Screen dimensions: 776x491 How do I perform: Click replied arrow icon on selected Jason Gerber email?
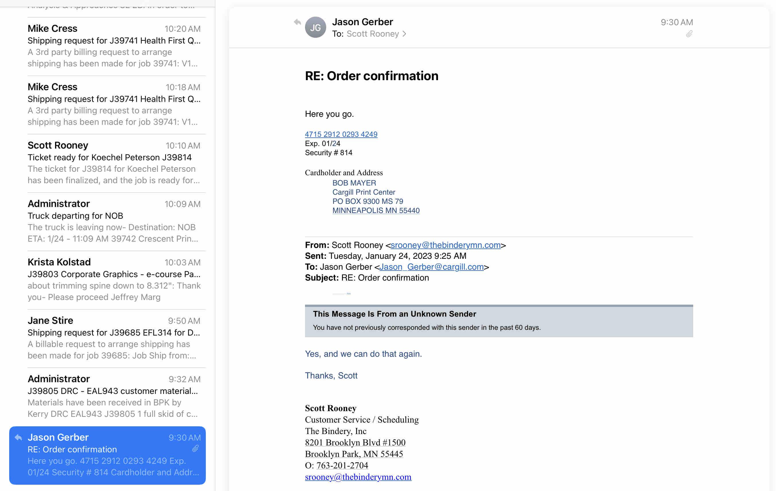[18, 437]
